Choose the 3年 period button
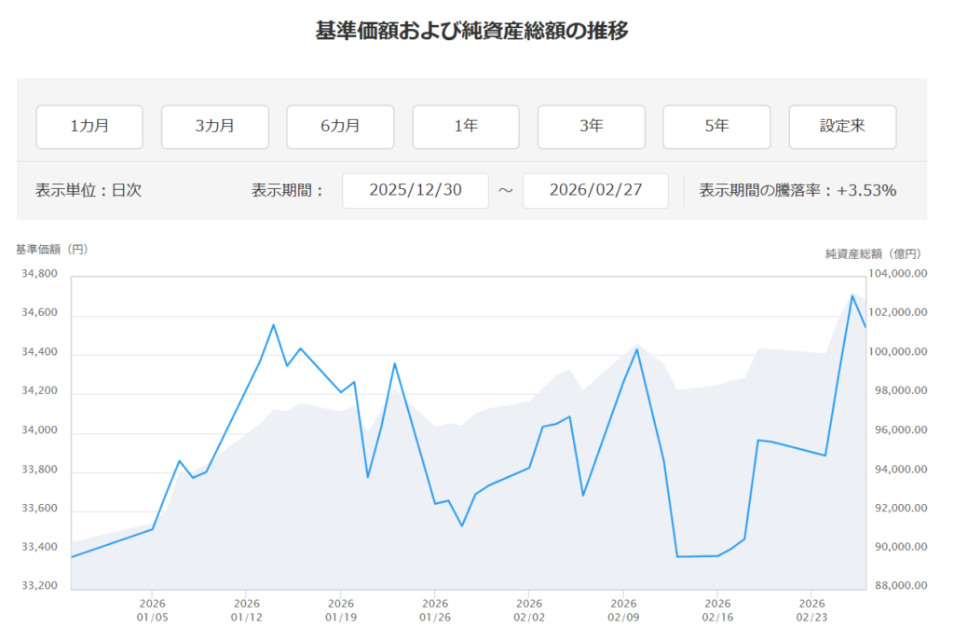954x627 pixels. pos(591,127)
